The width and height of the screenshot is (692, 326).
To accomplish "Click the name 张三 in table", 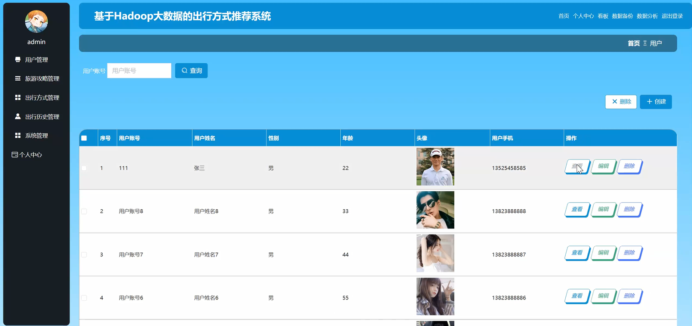I will [x=199, y=168].
